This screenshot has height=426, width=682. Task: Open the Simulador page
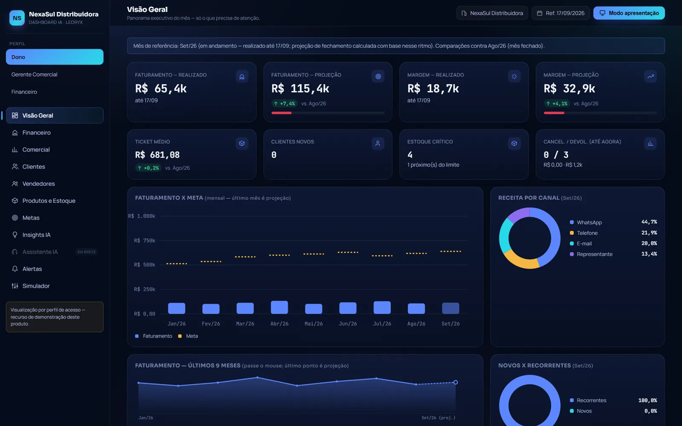click(55, 286)
